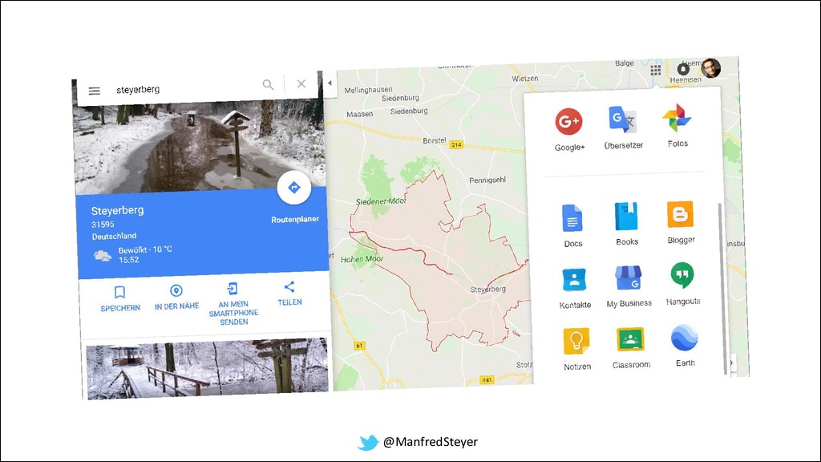Click road marker 214 on map
This screenshot has width=821, height=462.
coord(456,144)
